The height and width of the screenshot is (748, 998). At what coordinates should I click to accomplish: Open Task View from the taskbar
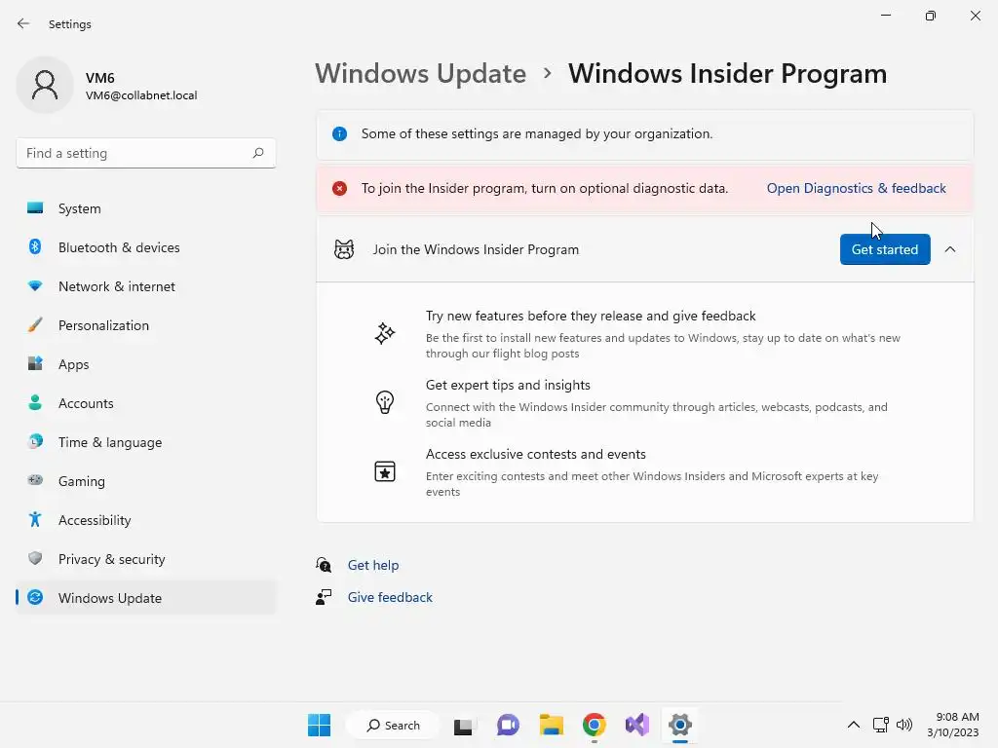click(463, 726)
